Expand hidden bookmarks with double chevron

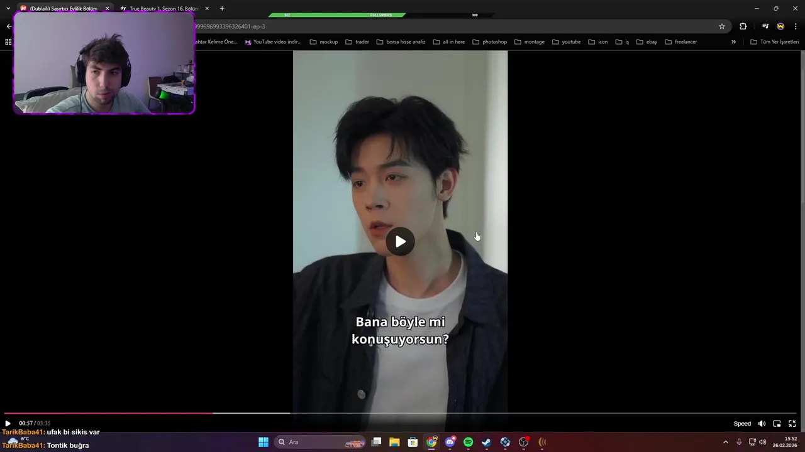(x=733, y=42)
